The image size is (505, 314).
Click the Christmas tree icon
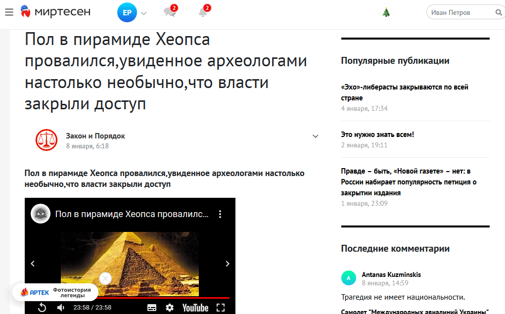[x=386, y=12]
